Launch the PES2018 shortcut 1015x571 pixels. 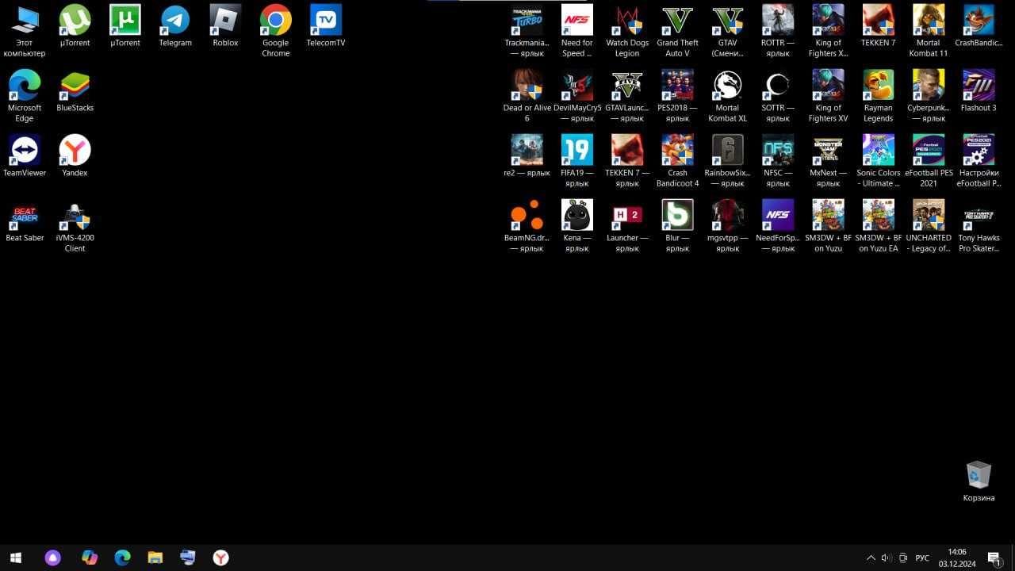coord(678,97)
